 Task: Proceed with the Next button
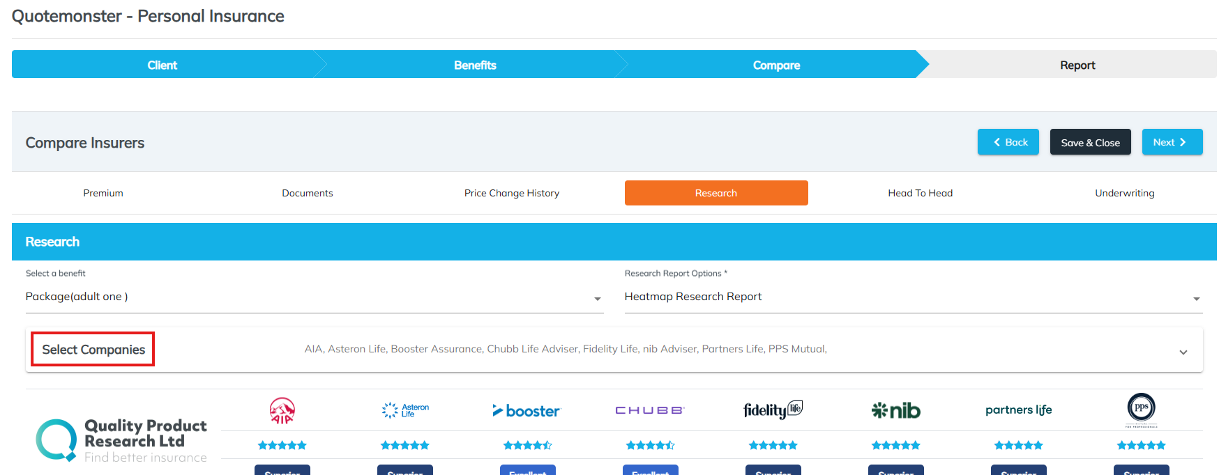[1172, 142]
